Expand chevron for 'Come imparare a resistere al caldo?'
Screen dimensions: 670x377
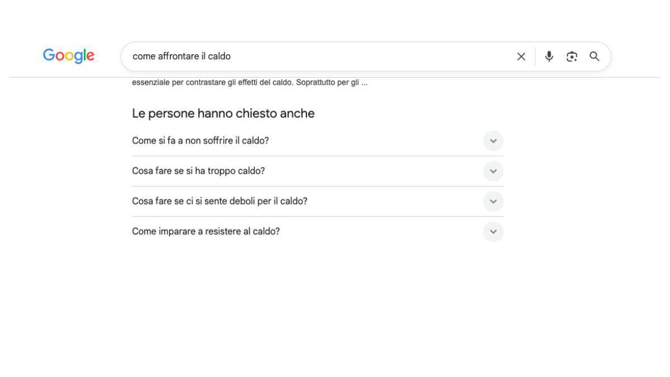[x=493, y=231]
